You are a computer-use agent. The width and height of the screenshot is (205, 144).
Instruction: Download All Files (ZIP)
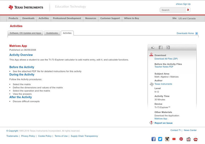(166, 59)
